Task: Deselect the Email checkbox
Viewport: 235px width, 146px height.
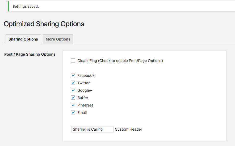Action: pyautogui.click(x=73, y=112)
